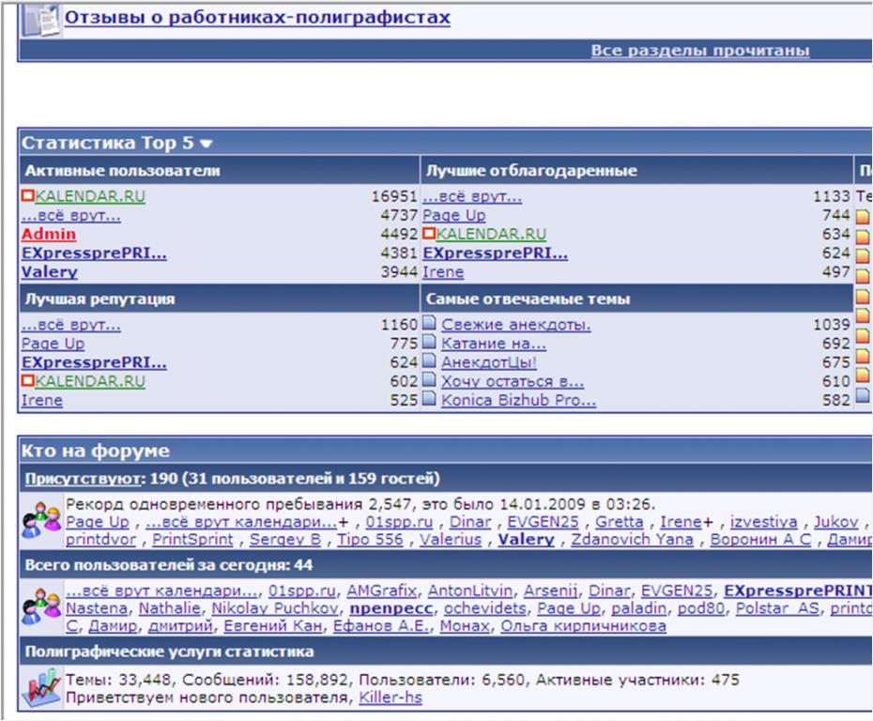Click the forum section icon beside Отзывы о работниках-полиграфистах

pos(40,19)
